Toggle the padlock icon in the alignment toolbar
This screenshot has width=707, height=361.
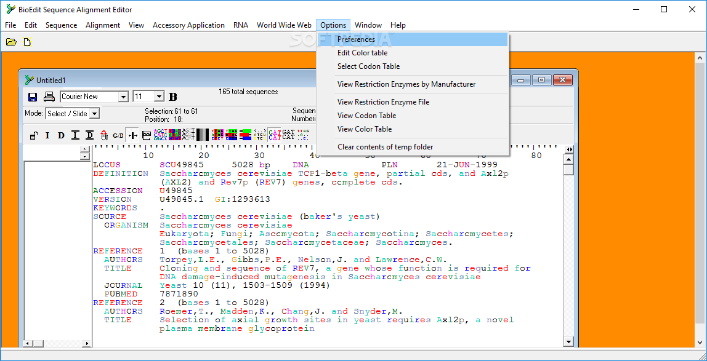[x=33, y=135]
